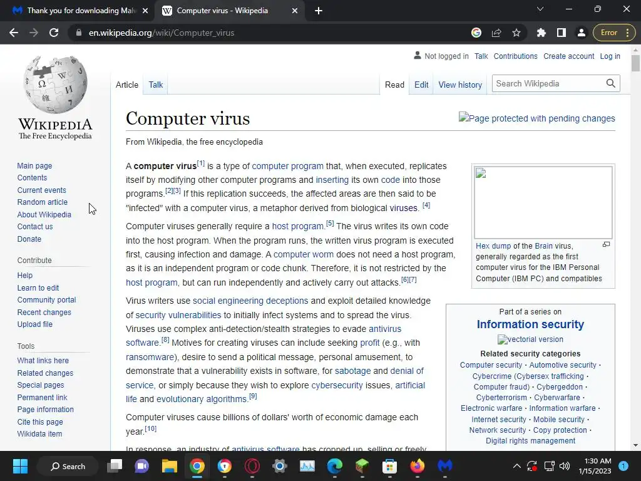
Task: Open Random article
Action: tap(43, 202)
